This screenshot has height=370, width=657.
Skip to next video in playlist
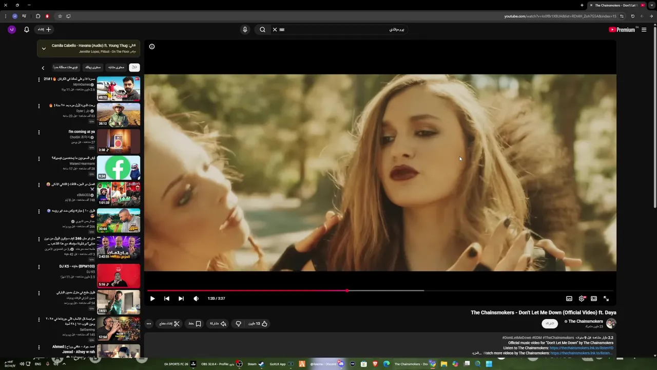[x=181, y=299]
